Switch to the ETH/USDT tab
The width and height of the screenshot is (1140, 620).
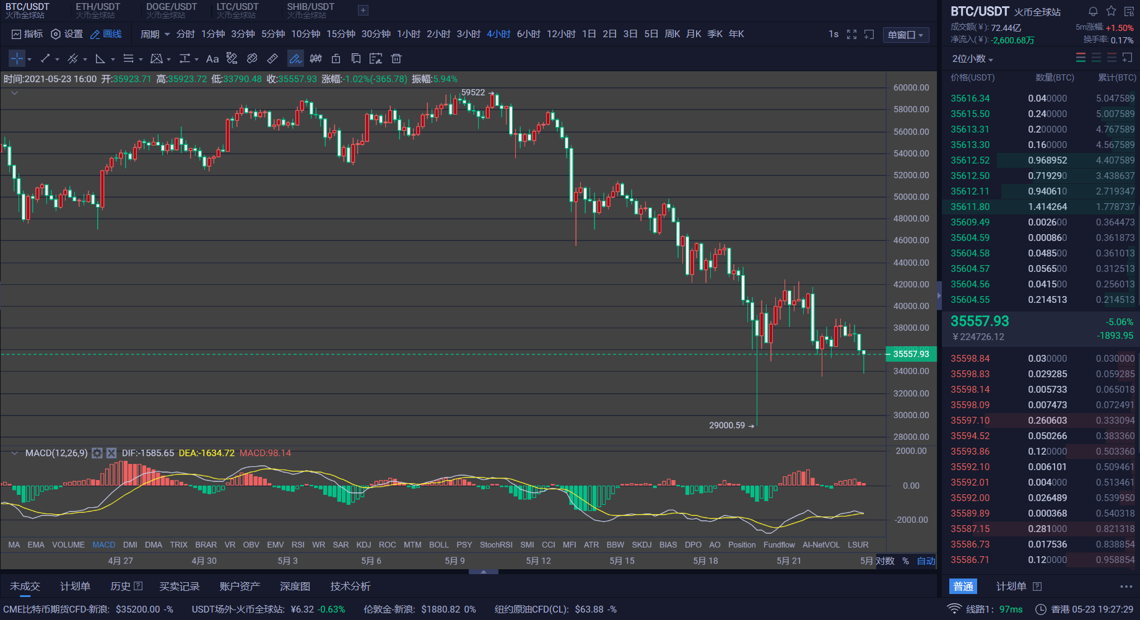point(98,10)
